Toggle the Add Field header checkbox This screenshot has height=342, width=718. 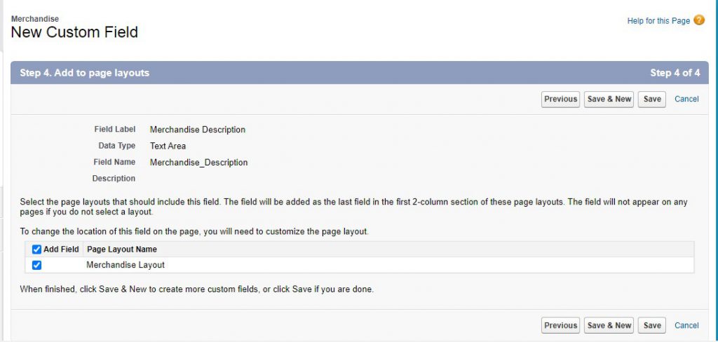pos(37,249)
